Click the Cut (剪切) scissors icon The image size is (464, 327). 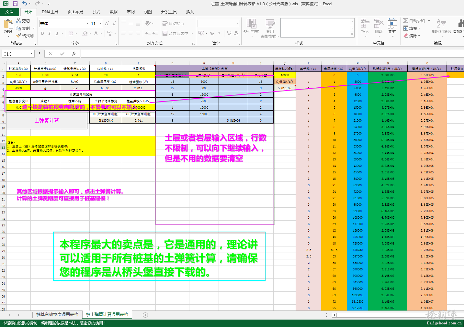pos(19,21)
